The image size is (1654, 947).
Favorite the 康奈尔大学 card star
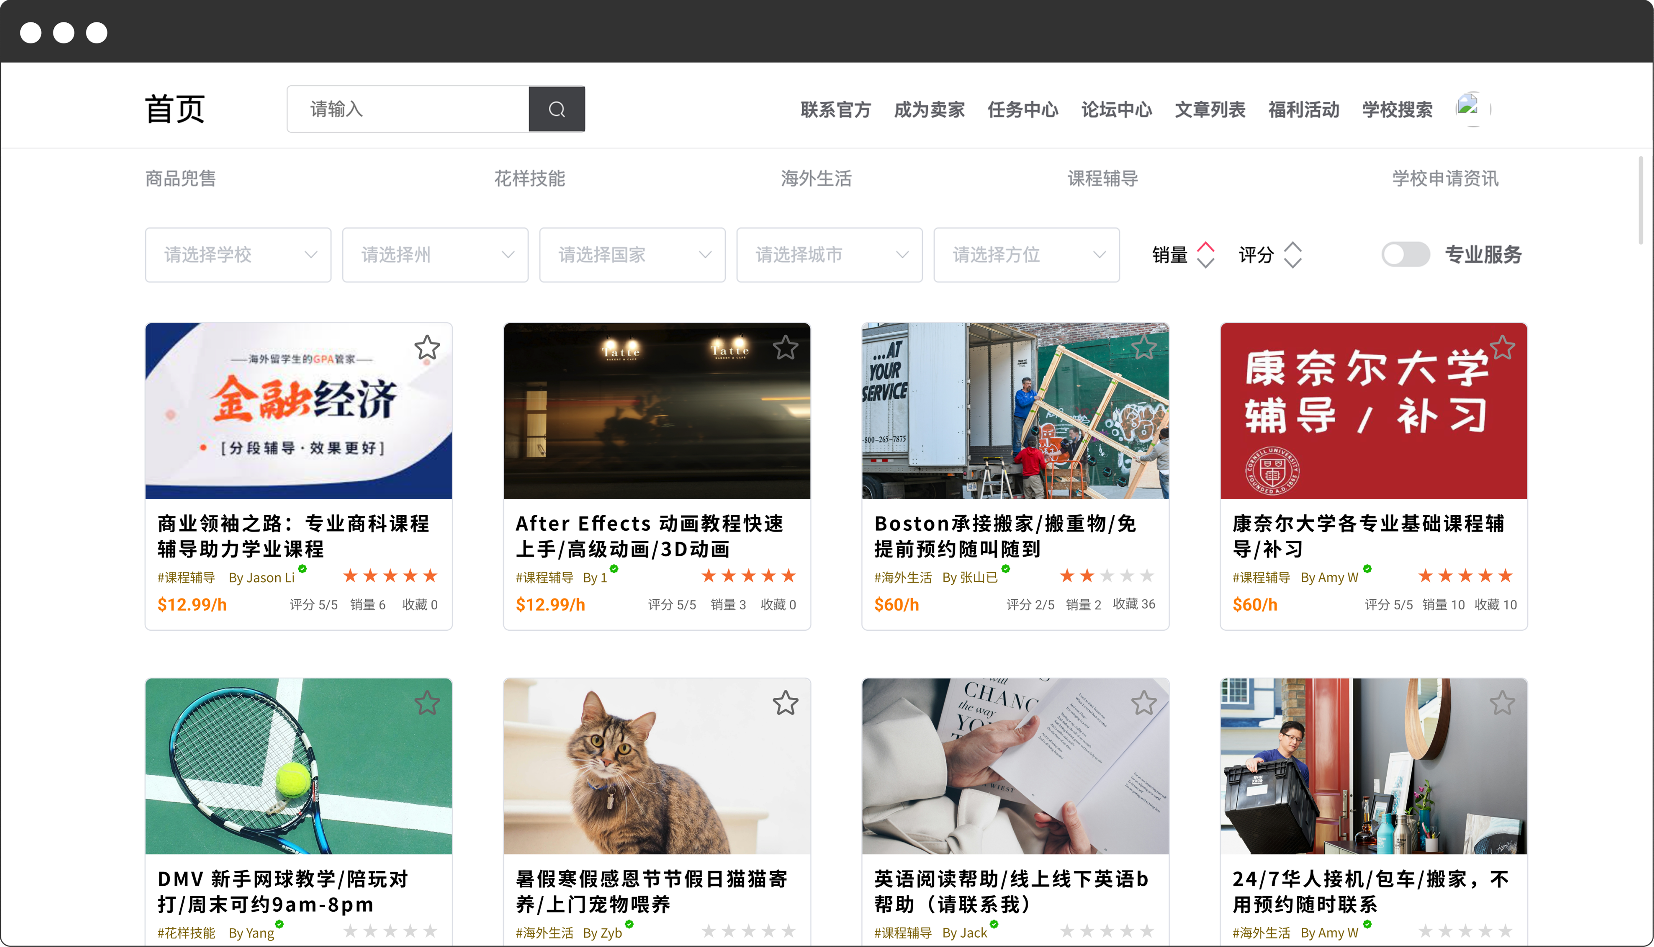point(1502,348)
